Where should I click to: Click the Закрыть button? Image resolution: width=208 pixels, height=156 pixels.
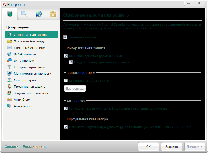click(172, 146)
